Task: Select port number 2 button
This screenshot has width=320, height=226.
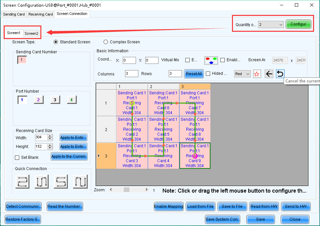Action: 39,100
